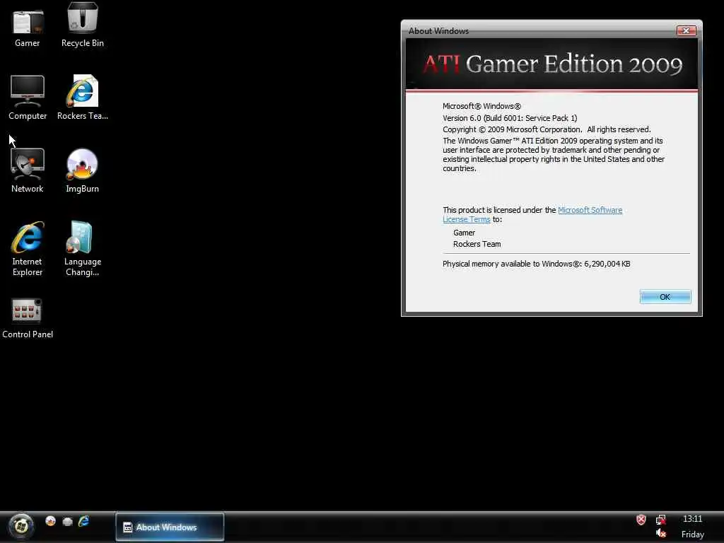The width and height of the screenshot is (724, 543).
Task: Launch the ImgBurn desktop icon
Action: (x=82, y=170)
